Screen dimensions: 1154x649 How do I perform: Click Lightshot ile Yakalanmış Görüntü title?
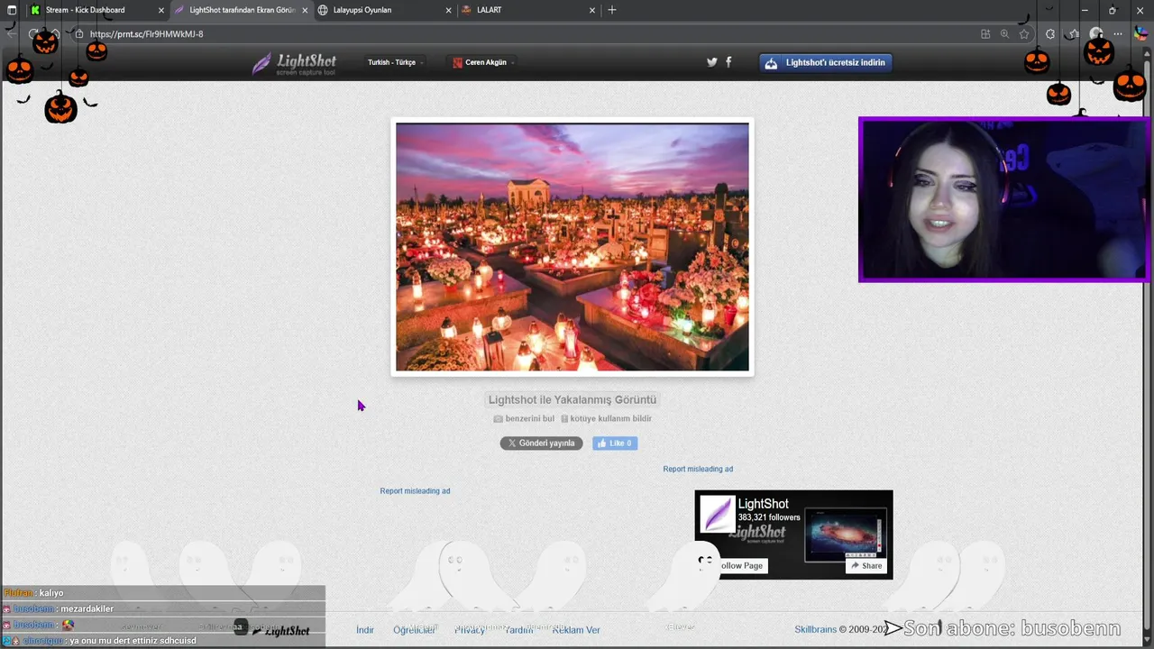572,399
